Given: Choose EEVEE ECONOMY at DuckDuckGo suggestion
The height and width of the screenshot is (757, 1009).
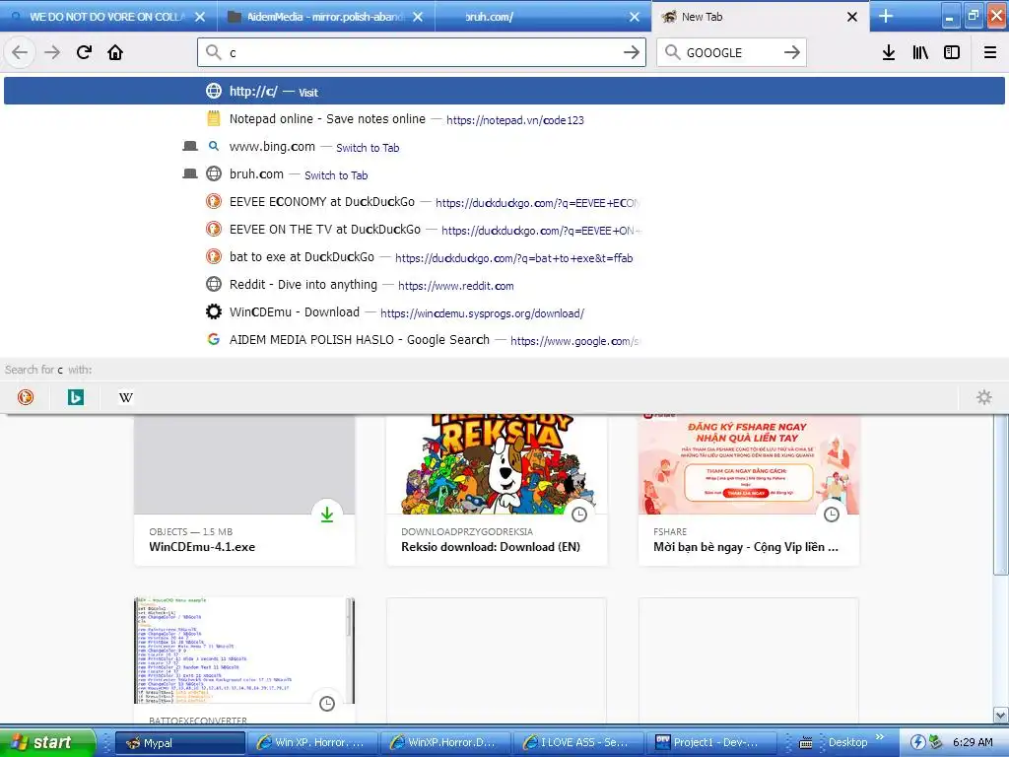Looking at the screenshot, I should pyautogui.click(x=504, y=202).
